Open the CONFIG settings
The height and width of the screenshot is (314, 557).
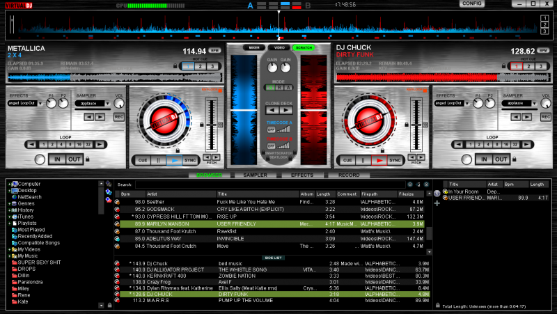(472, 3)
